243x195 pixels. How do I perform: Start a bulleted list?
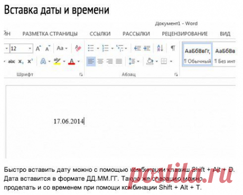click(91, 48)
